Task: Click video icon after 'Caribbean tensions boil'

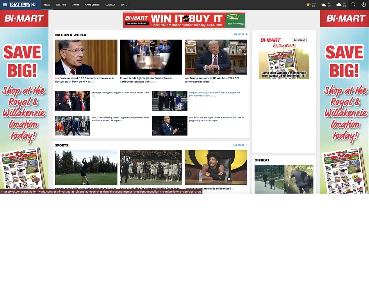Action: click(155, 82)
